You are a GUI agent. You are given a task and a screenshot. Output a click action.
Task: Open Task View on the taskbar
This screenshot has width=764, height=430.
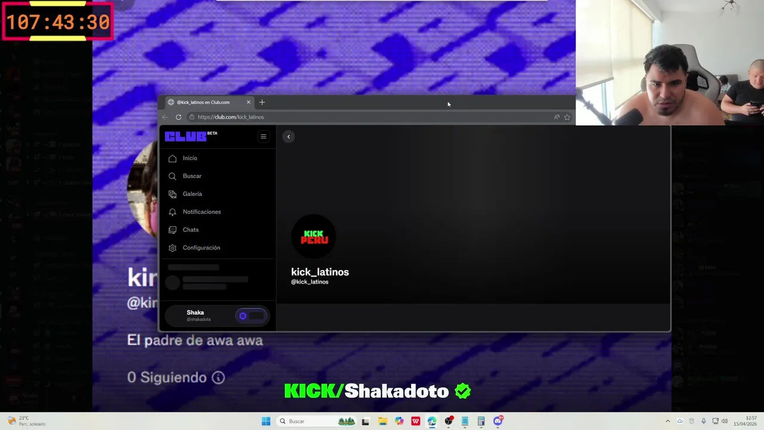click(x=365, y=421)
